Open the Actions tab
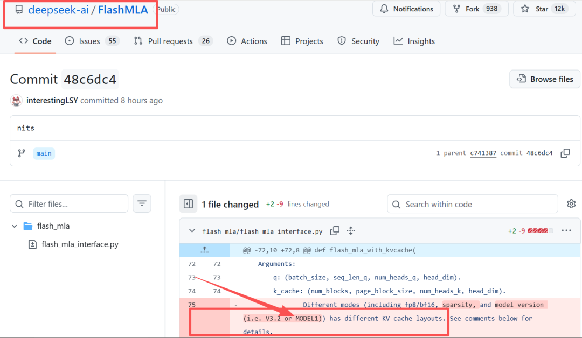The image size is (582, 338). click(247, 41)
